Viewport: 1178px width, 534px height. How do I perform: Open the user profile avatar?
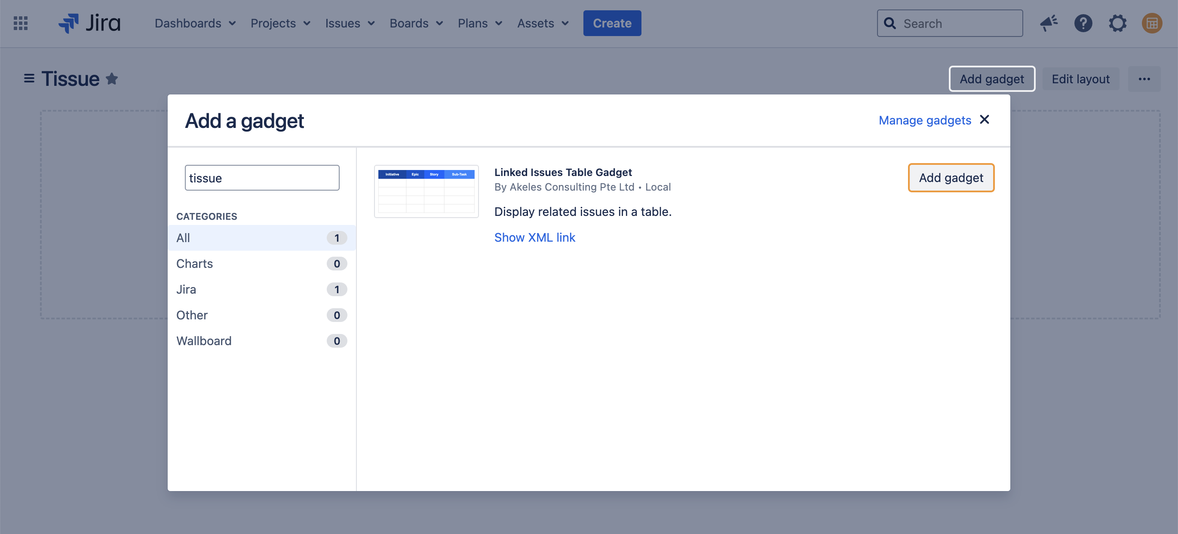(1151, 23)
